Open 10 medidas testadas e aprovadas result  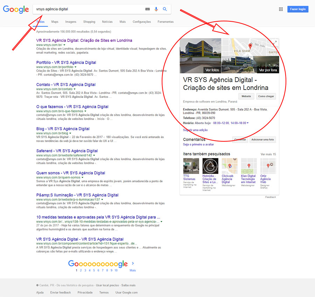point(98,217)
